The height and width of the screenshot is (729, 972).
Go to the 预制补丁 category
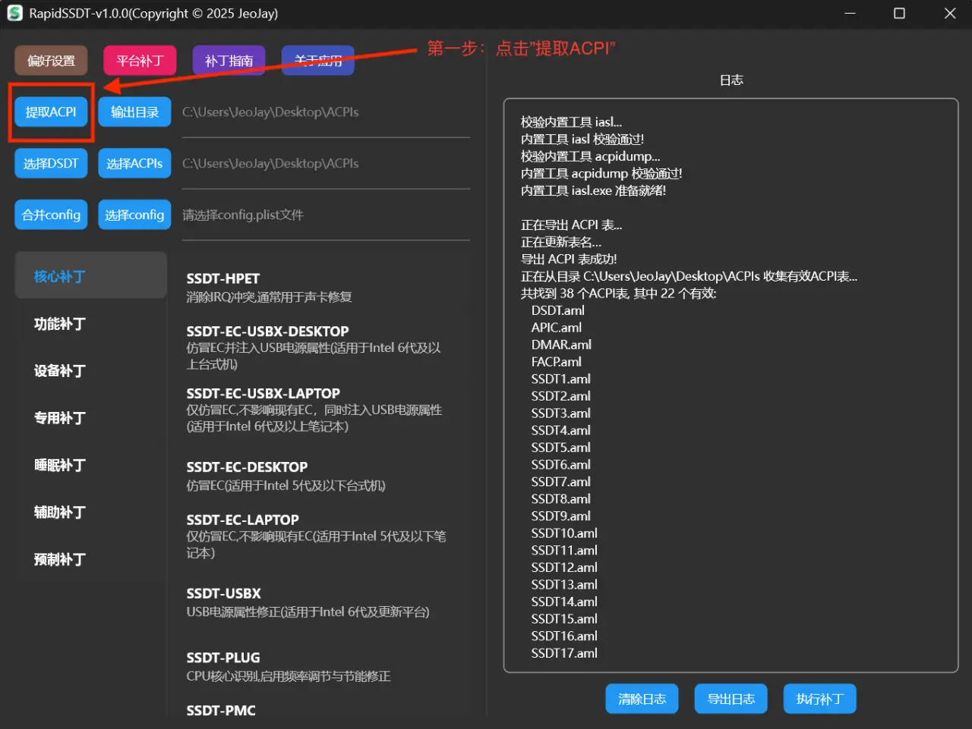point(60,560)
